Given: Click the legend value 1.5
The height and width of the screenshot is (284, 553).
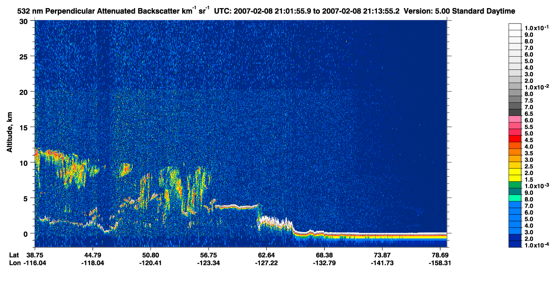Looking at the screenshot, I should pos(530,180).
